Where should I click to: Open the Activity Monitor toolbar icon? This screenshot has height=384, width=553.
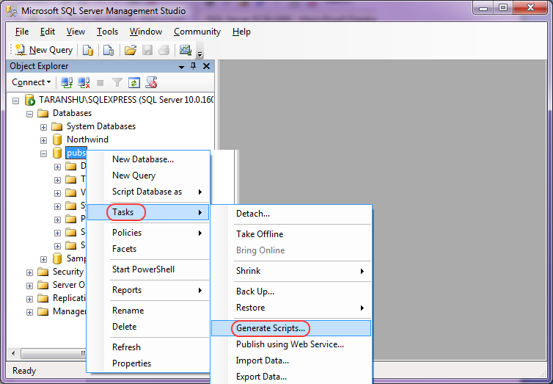coord(185,50)
